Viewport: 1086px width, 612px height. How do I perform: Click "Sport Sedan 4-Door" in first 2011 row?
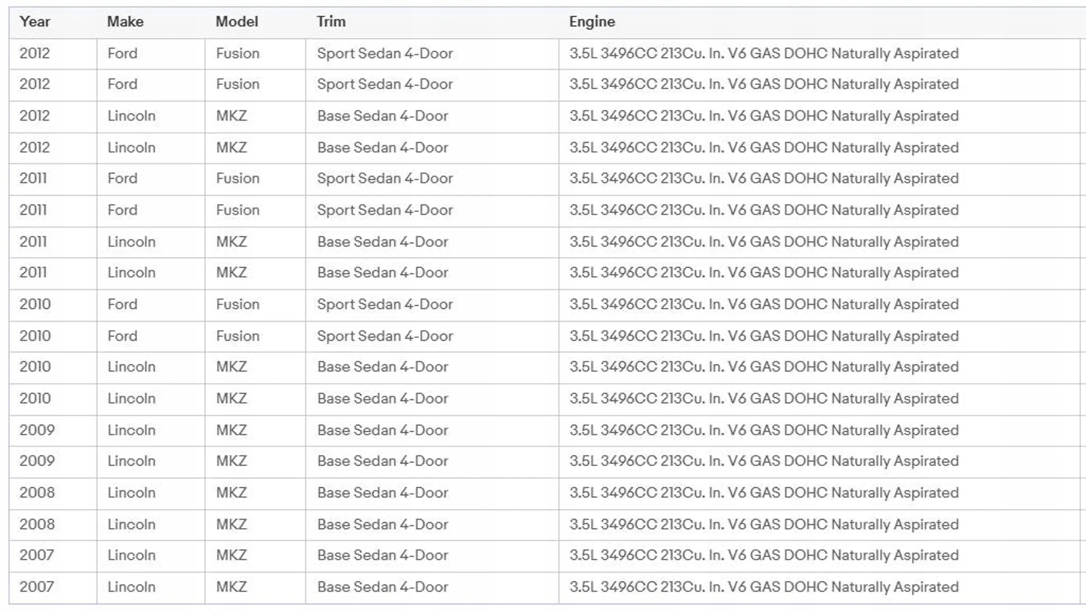(385, 178)
